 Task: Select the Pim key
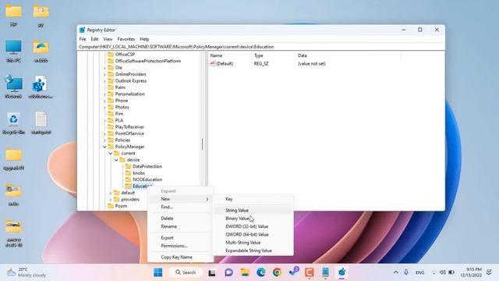tap(119, 114)
